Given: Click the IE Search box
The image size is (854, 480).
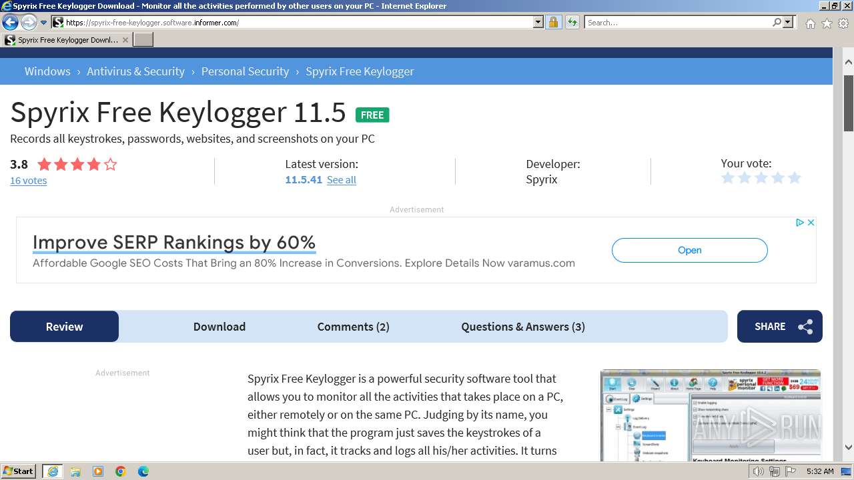Looking at the screenshot, I should 677,23.
